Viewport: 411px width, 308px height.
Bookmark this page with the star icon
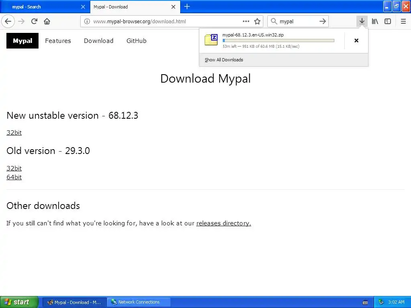tap(257, 22)
